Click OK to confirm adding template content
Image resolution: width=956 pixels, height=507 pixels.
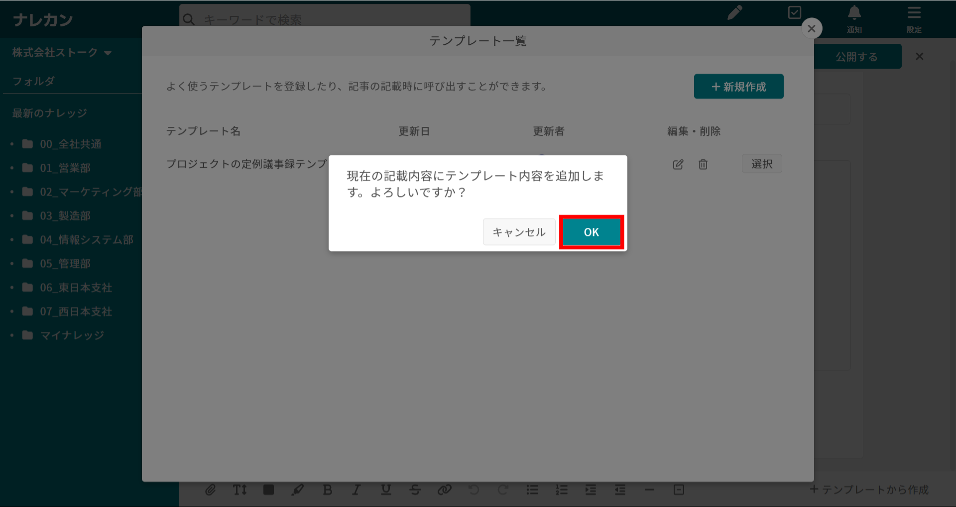pos(591,232)
